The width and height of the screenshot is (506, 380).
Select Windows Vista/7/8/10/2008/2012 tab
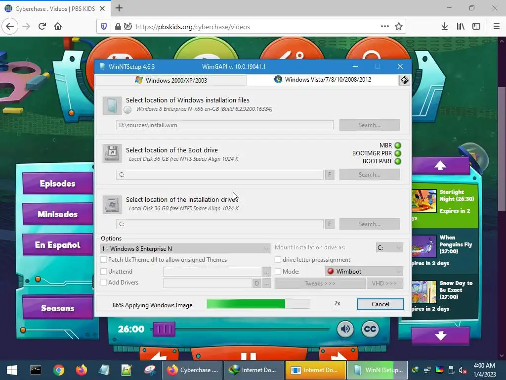[323, 80]
